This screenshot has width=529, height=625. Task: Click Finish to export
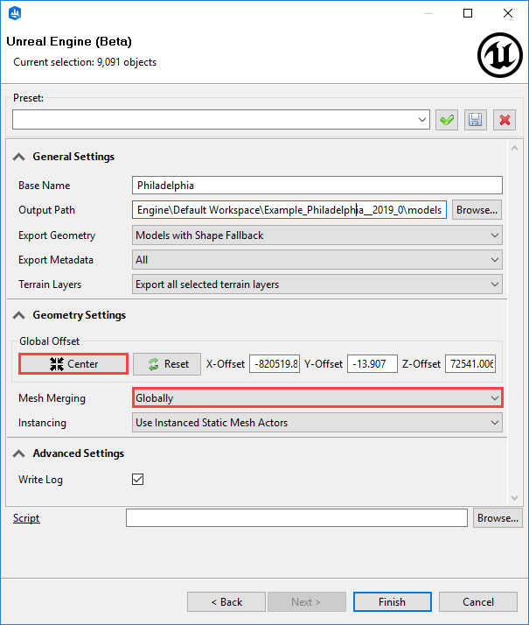coord(392,602)
